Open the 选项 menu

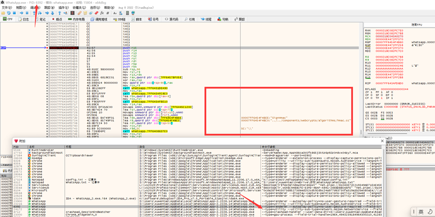coord(95,8)
